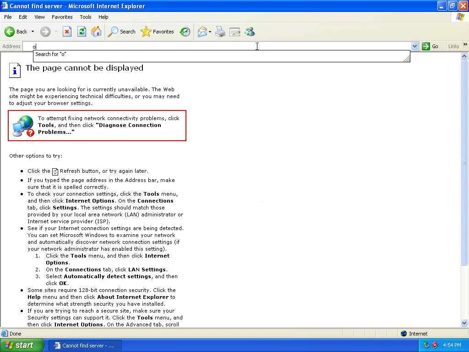
Task: Open the Back history dropdown arrow
Action: coord(33,32)
